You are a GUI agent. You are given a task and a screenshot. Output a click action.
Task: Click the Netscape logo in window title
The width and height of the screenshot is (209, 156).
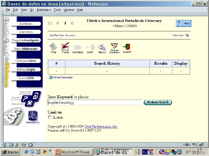[x=4, y=4]
